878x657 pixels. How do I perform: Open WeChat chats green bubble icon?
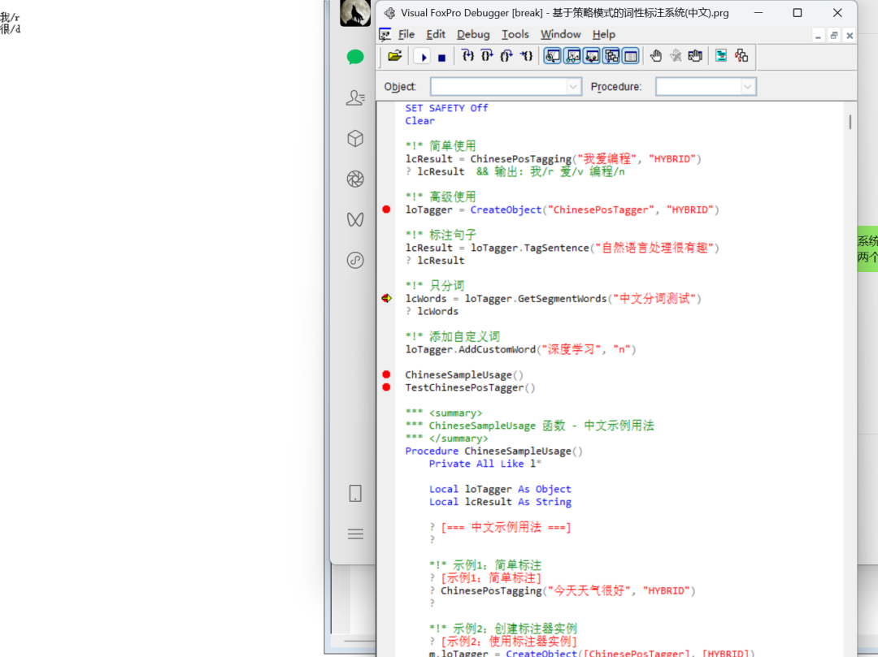(x=355, y=57)
